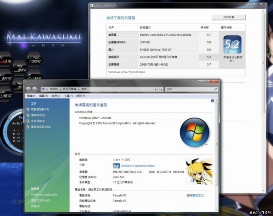Select 控制台 in the breadcrumb path
Image resolution: width=273 pixels, height=216 pixels.
click(53, 89)
